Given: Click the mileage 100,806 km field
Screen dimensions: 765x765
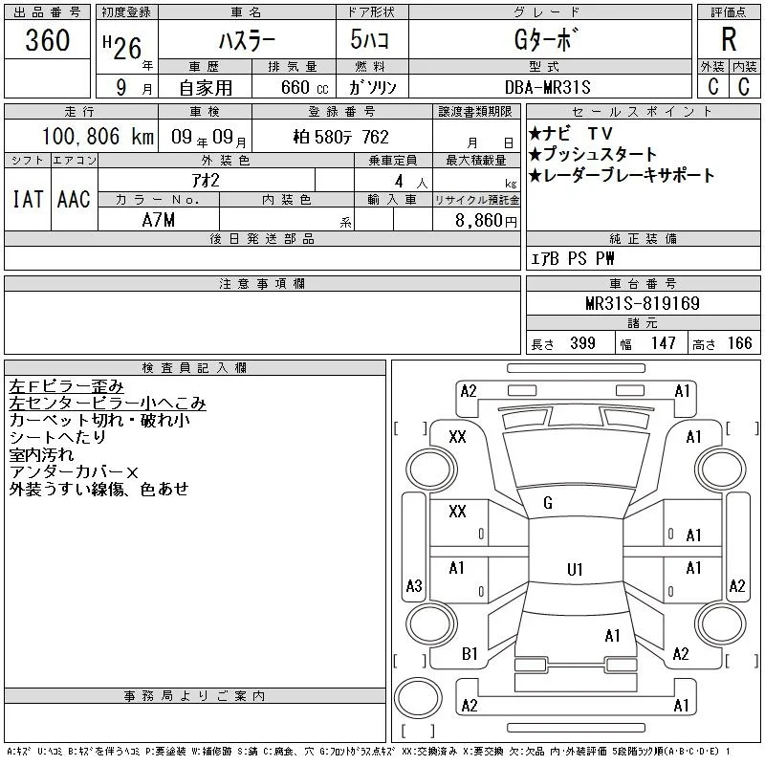Looking at the screenshot, I should 81,137.
